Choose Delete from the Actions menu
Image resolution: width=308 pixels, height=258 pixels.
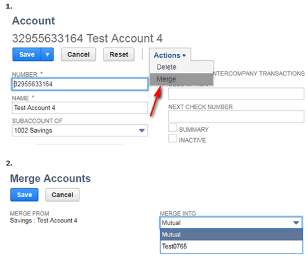click(181, 67)
